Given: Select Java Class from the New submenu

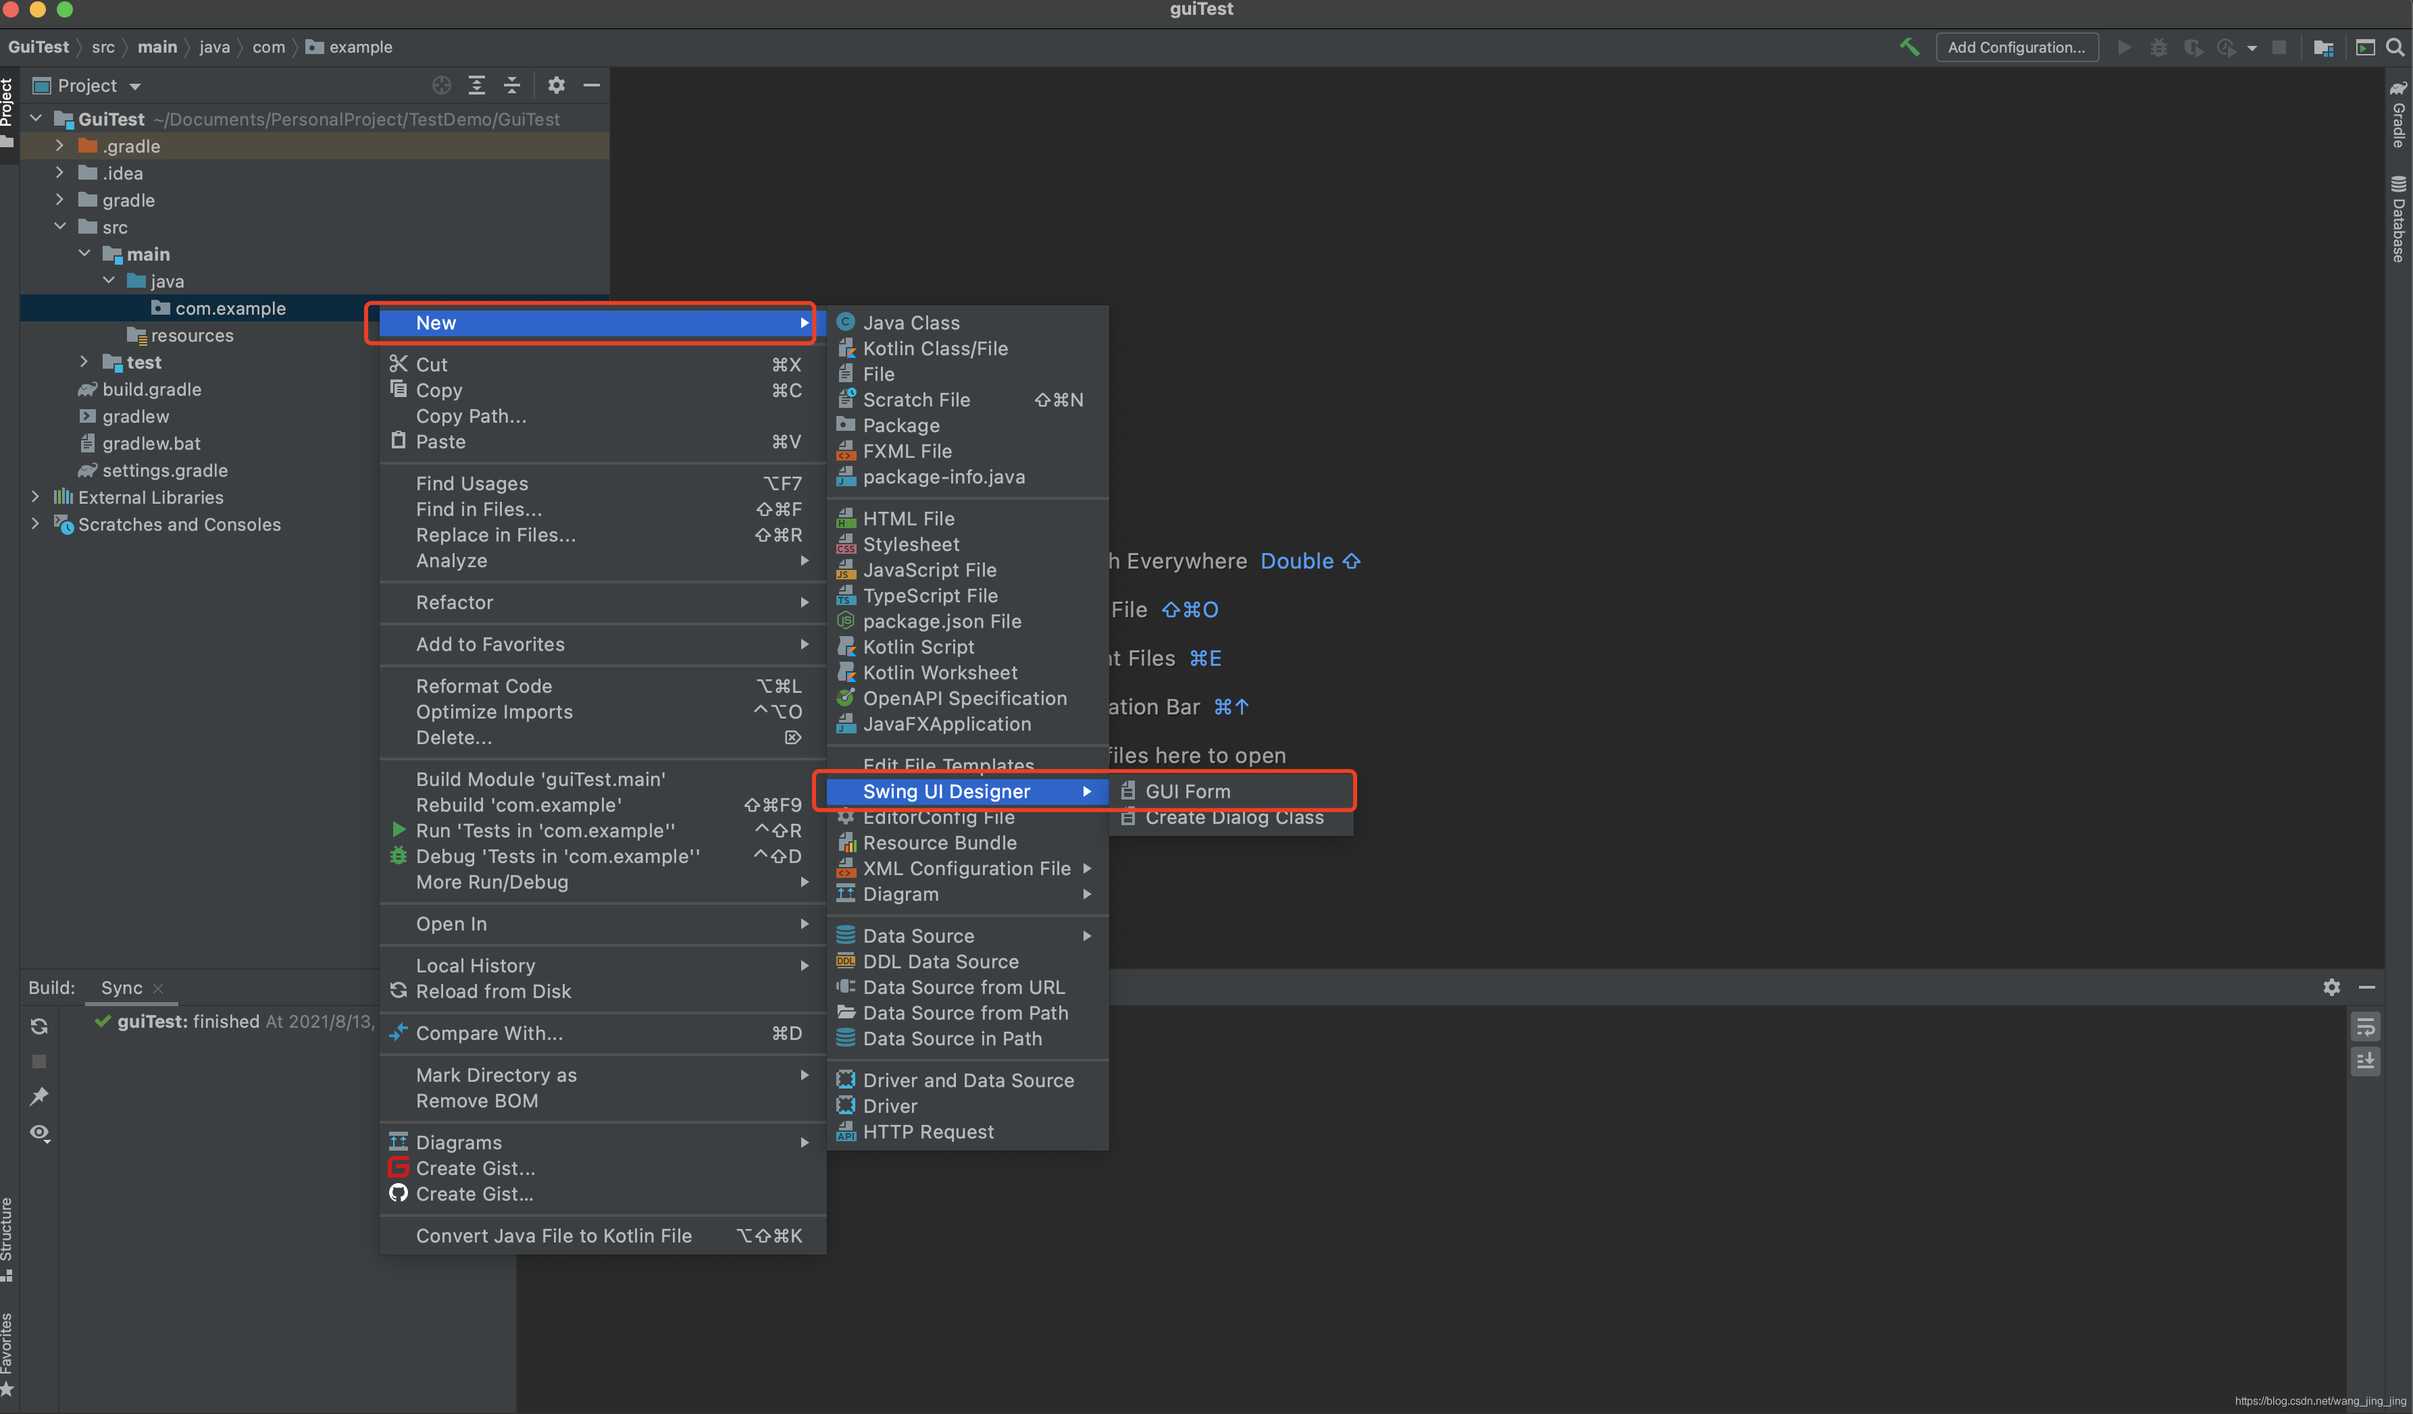Looking at the screenshot, I should click(911, 323).
